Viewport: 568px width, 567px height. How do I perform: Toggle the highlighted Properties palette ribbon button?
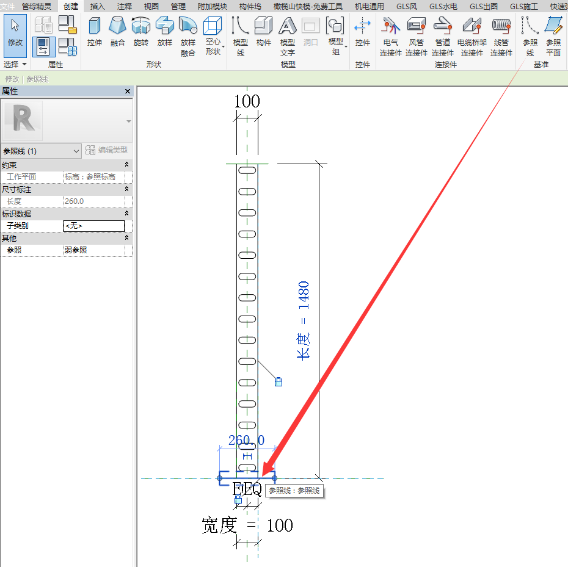click(x=43, y=46)
